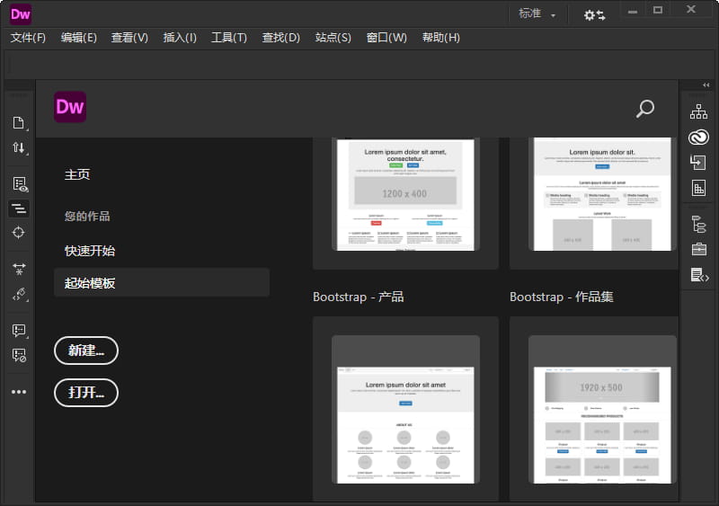Open the 站点(S) menu
The height and width of the screenshot is (506, 719).
point(333,38)
